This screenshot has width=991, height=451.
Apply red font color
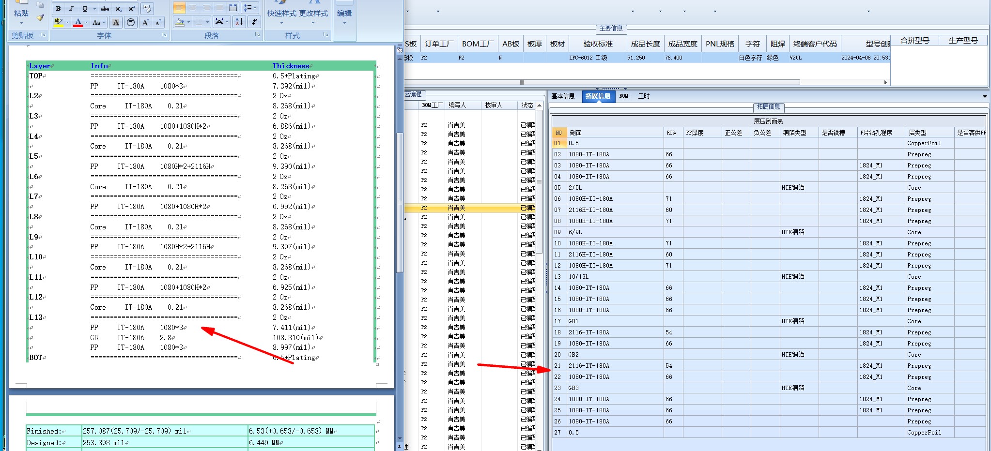[78, 22]
